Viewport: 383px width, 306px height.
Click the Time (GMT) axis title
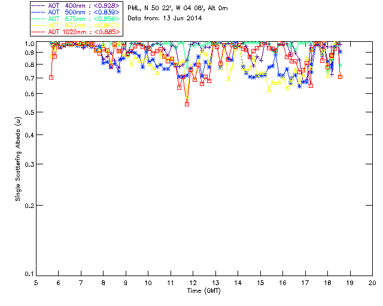(x=203, y=291)
